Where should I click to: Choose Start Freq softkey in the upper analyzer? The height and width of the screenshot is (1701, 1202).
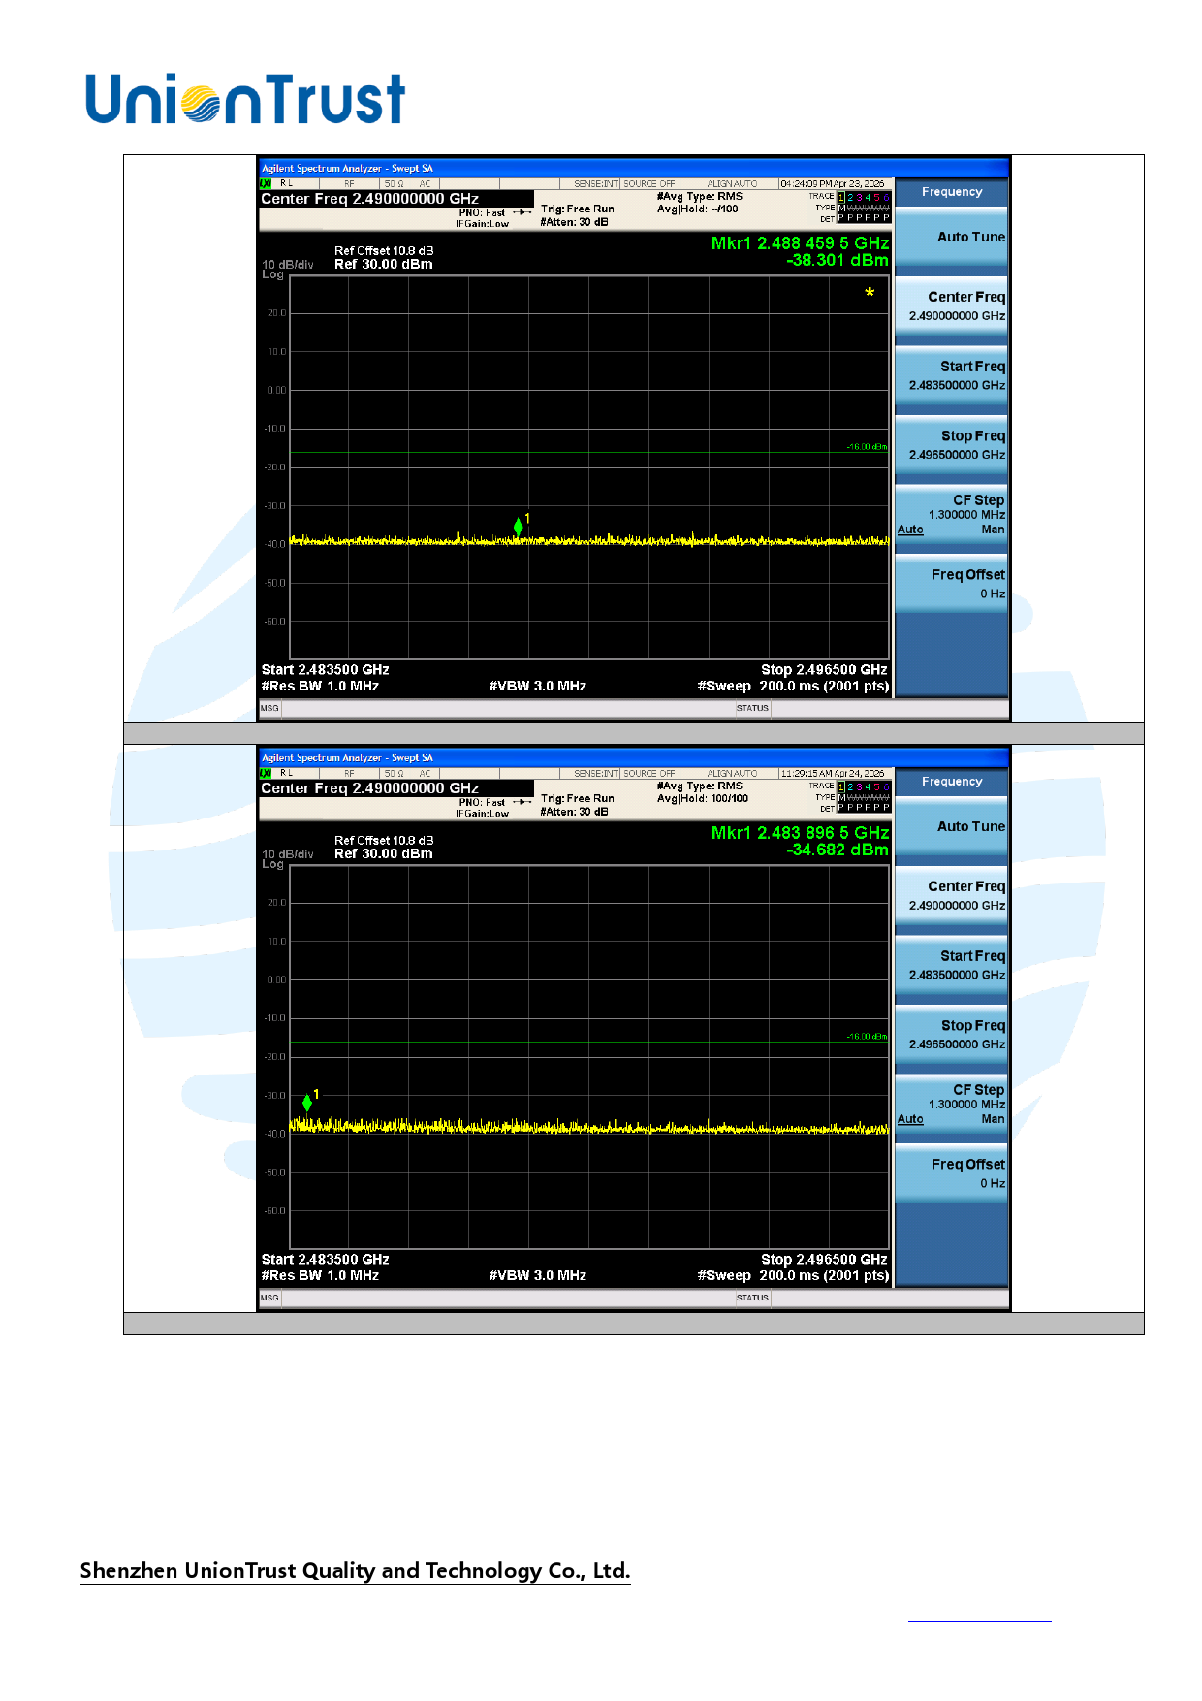pos(952,376)
